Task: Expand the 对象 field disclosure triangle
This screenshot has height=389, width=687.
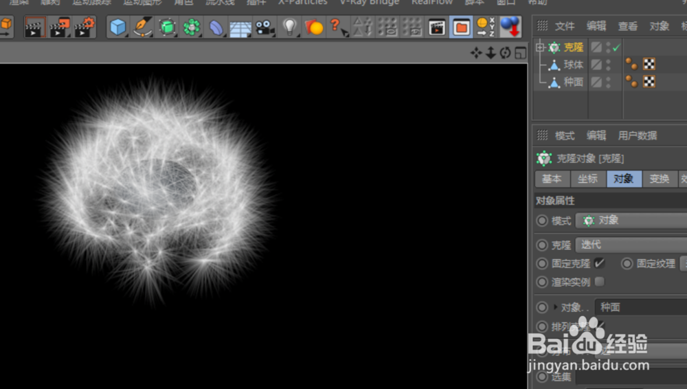Action: coord(556,307)
